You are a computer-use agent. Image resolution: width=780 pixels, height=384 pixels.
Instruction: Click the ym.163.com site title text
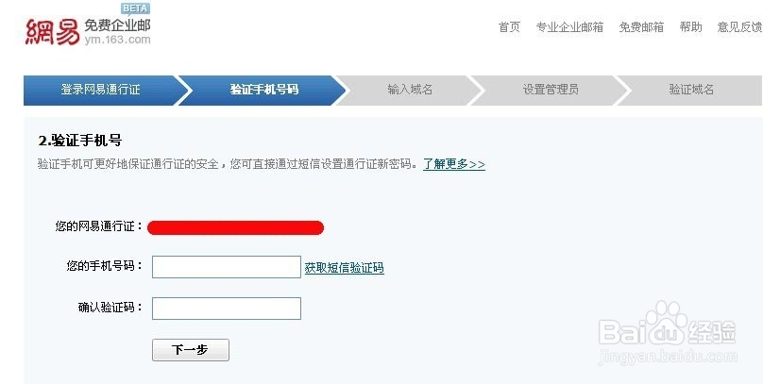[x=117, y=40]
